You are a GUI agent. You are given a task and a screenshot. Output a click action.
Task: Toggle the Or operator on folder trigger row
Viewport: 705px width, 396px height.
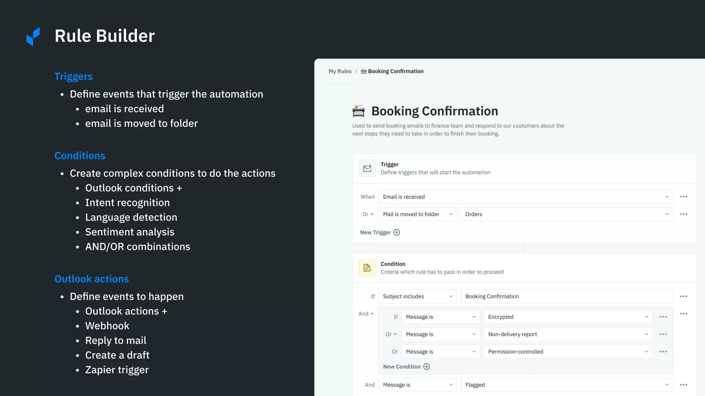(368, 214)
